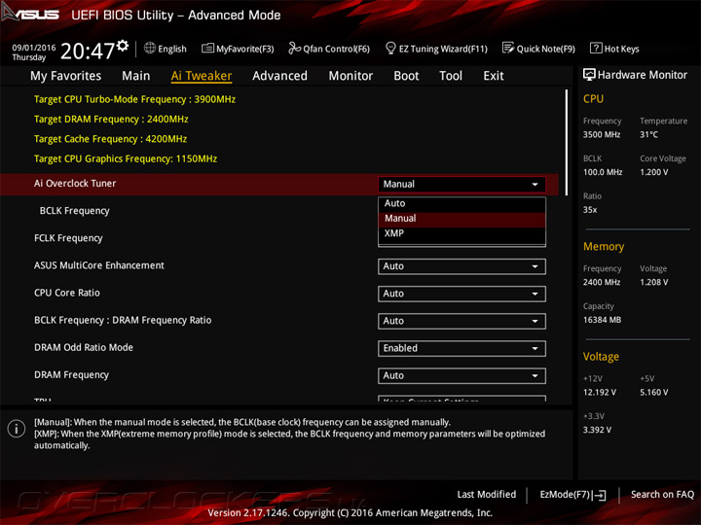Click the 3500 MHz CPU frequency value
The image size is (701, 525).
(602, 134)
